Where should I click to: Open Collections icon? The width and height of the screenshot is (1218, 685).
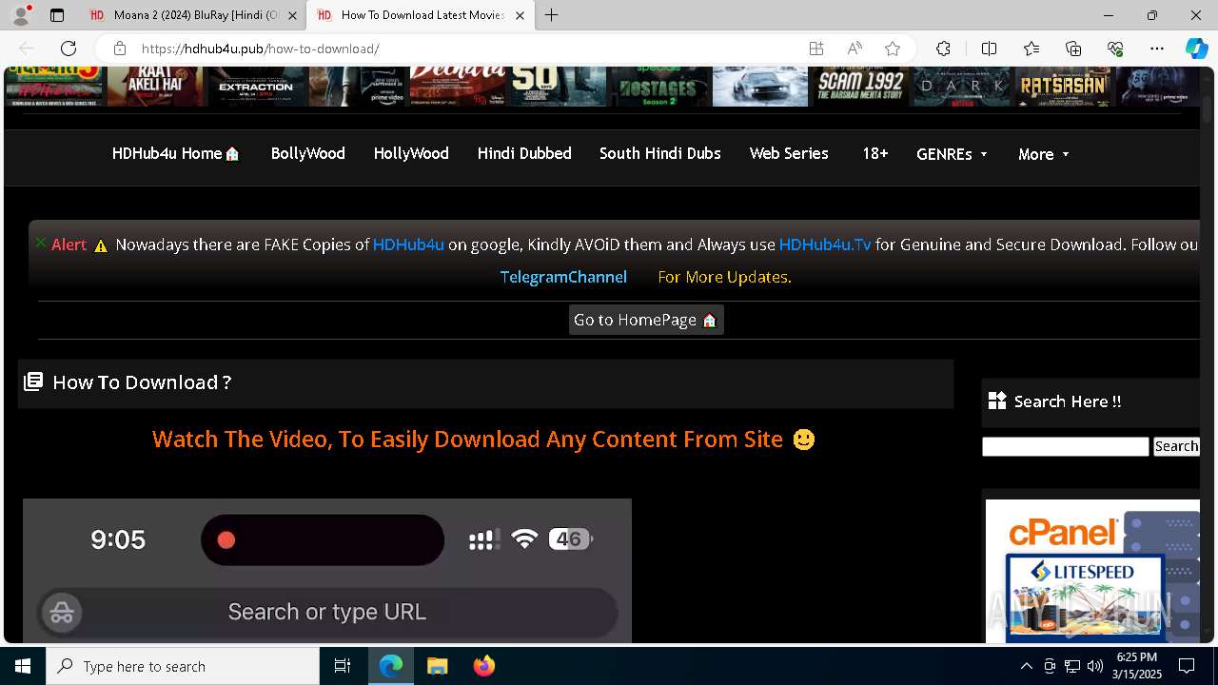tap(1073, 49)
